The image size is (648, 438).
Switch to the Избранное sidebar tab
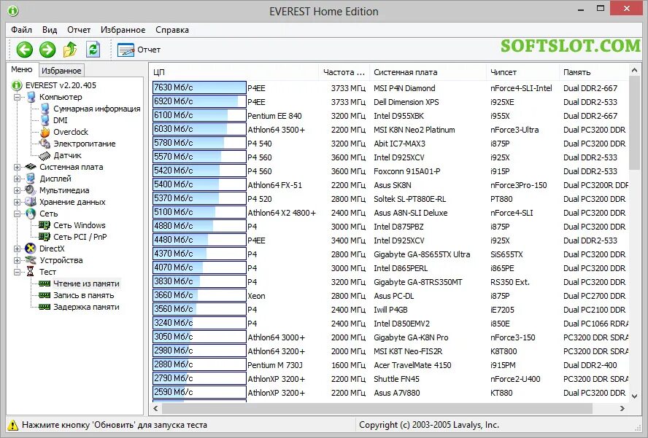[x=61, y=71]
